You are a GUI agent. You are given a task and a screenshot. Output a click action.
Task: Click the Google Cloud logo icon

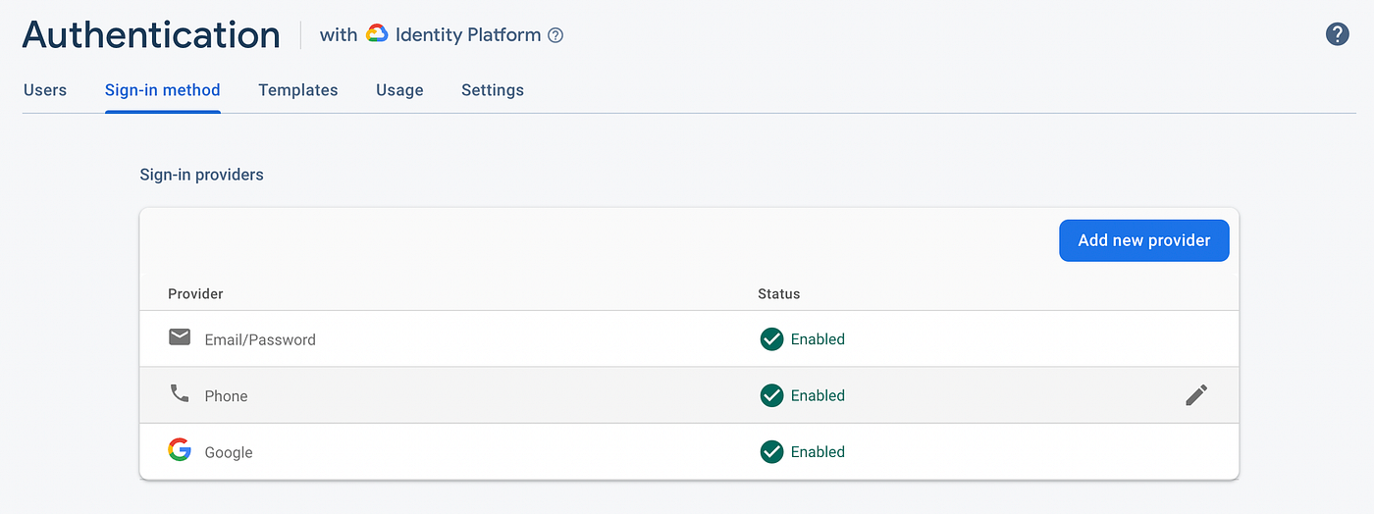(377, 34)
